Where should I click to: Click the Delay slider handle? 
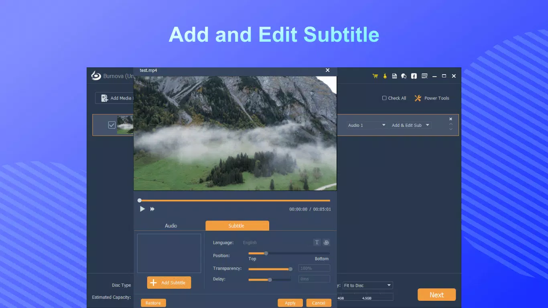tap(270, 280)
